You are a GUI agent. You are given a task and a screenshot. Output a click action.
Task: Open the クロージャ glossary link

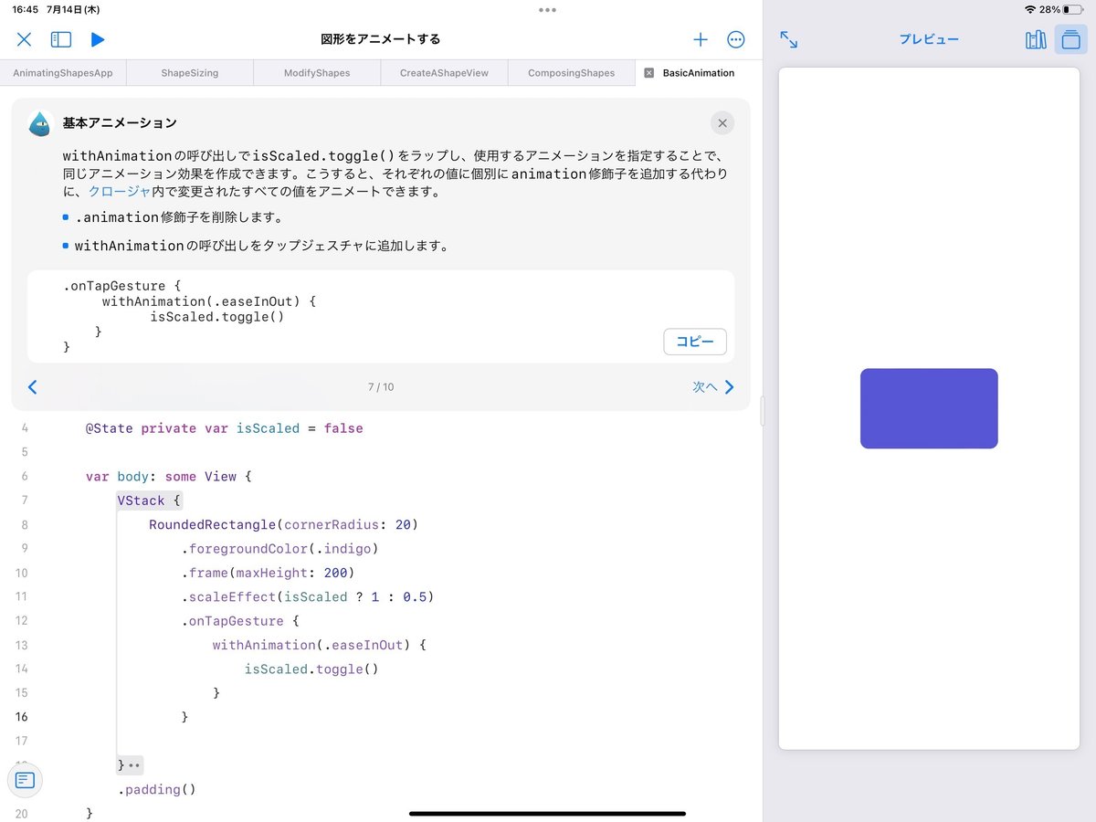tap(120, 192)
